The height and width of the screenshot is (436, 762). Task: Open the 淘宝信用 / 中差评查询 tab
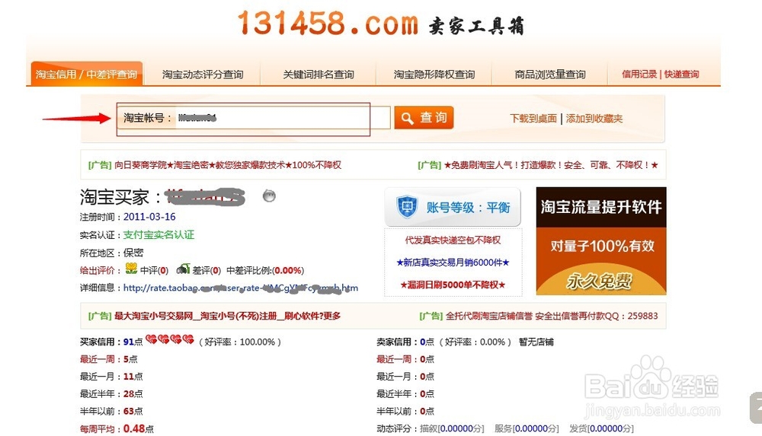coord(87,74)
